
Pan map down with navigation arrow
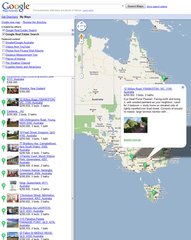click(82, 30)
